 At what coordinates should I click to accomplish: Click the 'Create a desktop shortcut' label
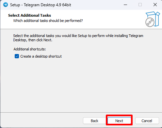(x=41, y=56)
